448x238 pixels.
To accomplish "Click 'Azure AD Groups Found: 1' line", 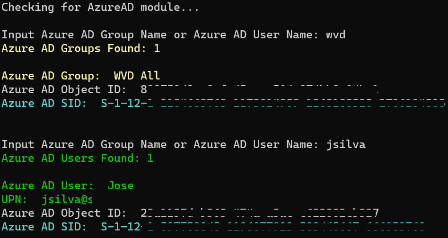I will click(80, 49).
